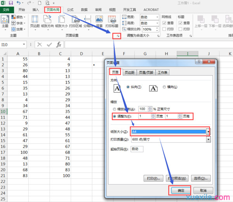Select the 横向 landscape radio button
Screen dimensions: 233x202
click(165, 87)
